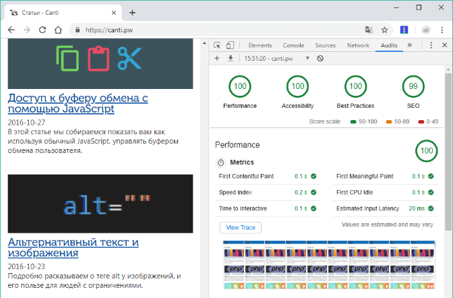
Task: Click the last filmstrip screenshot thumbnail
Action: click(423, 264)
